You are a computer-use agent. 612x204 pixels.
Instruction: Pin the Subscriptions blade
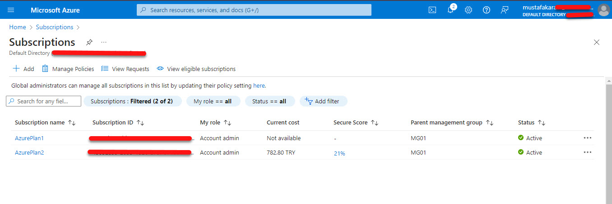(x=89, y=42)
